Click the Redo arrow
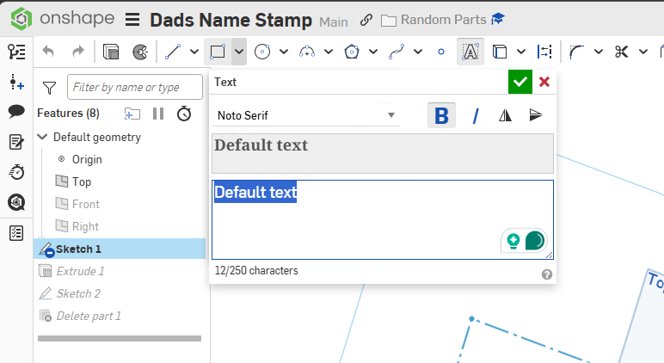Screen dimensions: 664x363 [78, 52]
